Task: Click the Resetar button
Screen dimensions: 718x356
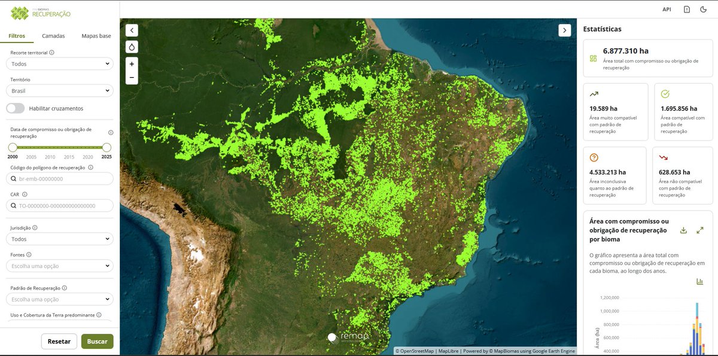Action: 59,342
